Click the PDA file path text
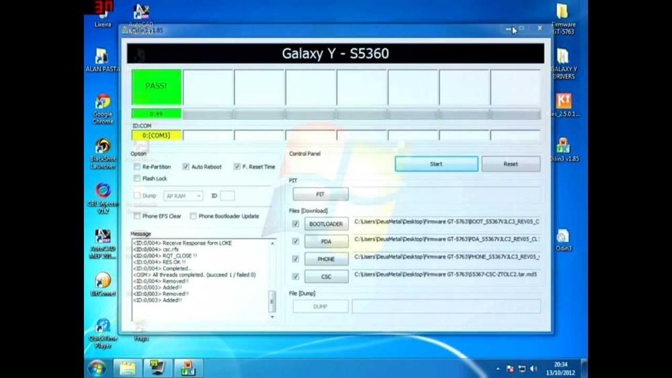The image size is (672, 378). (447, 239)
